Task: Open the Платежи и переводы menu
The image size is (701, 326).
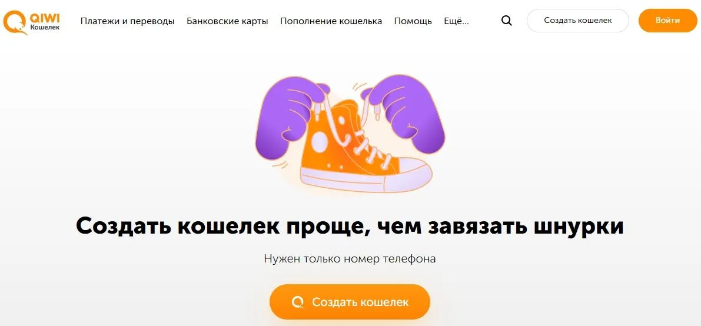Action: pos(127,21)
